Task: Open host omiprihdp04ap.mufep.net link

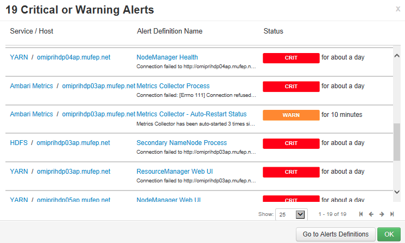Action: (73, 57)
